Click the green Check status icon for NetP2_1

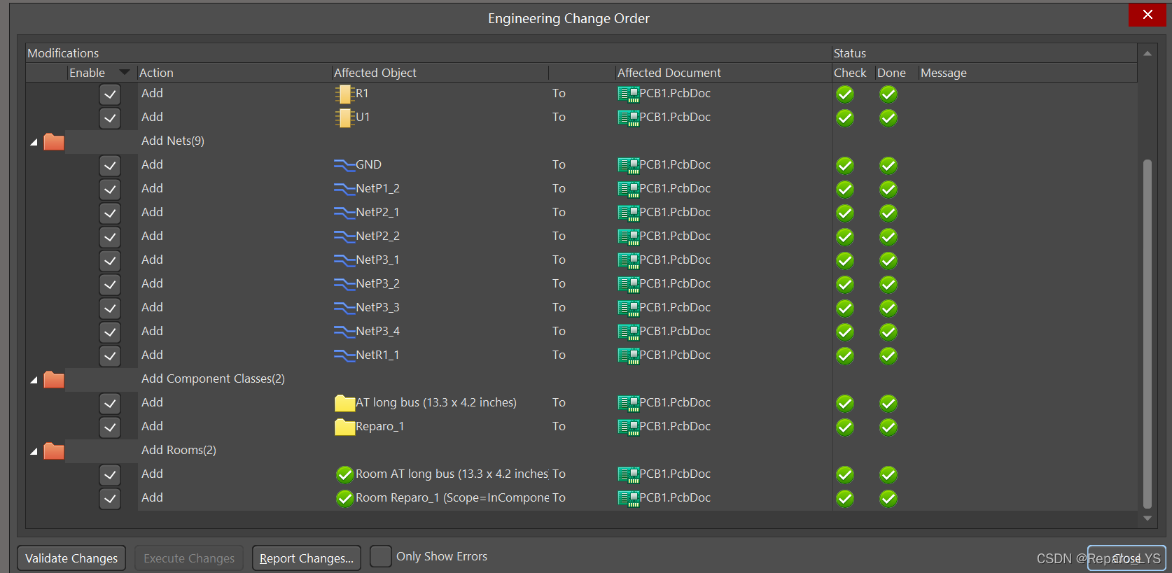click(845, 213)
